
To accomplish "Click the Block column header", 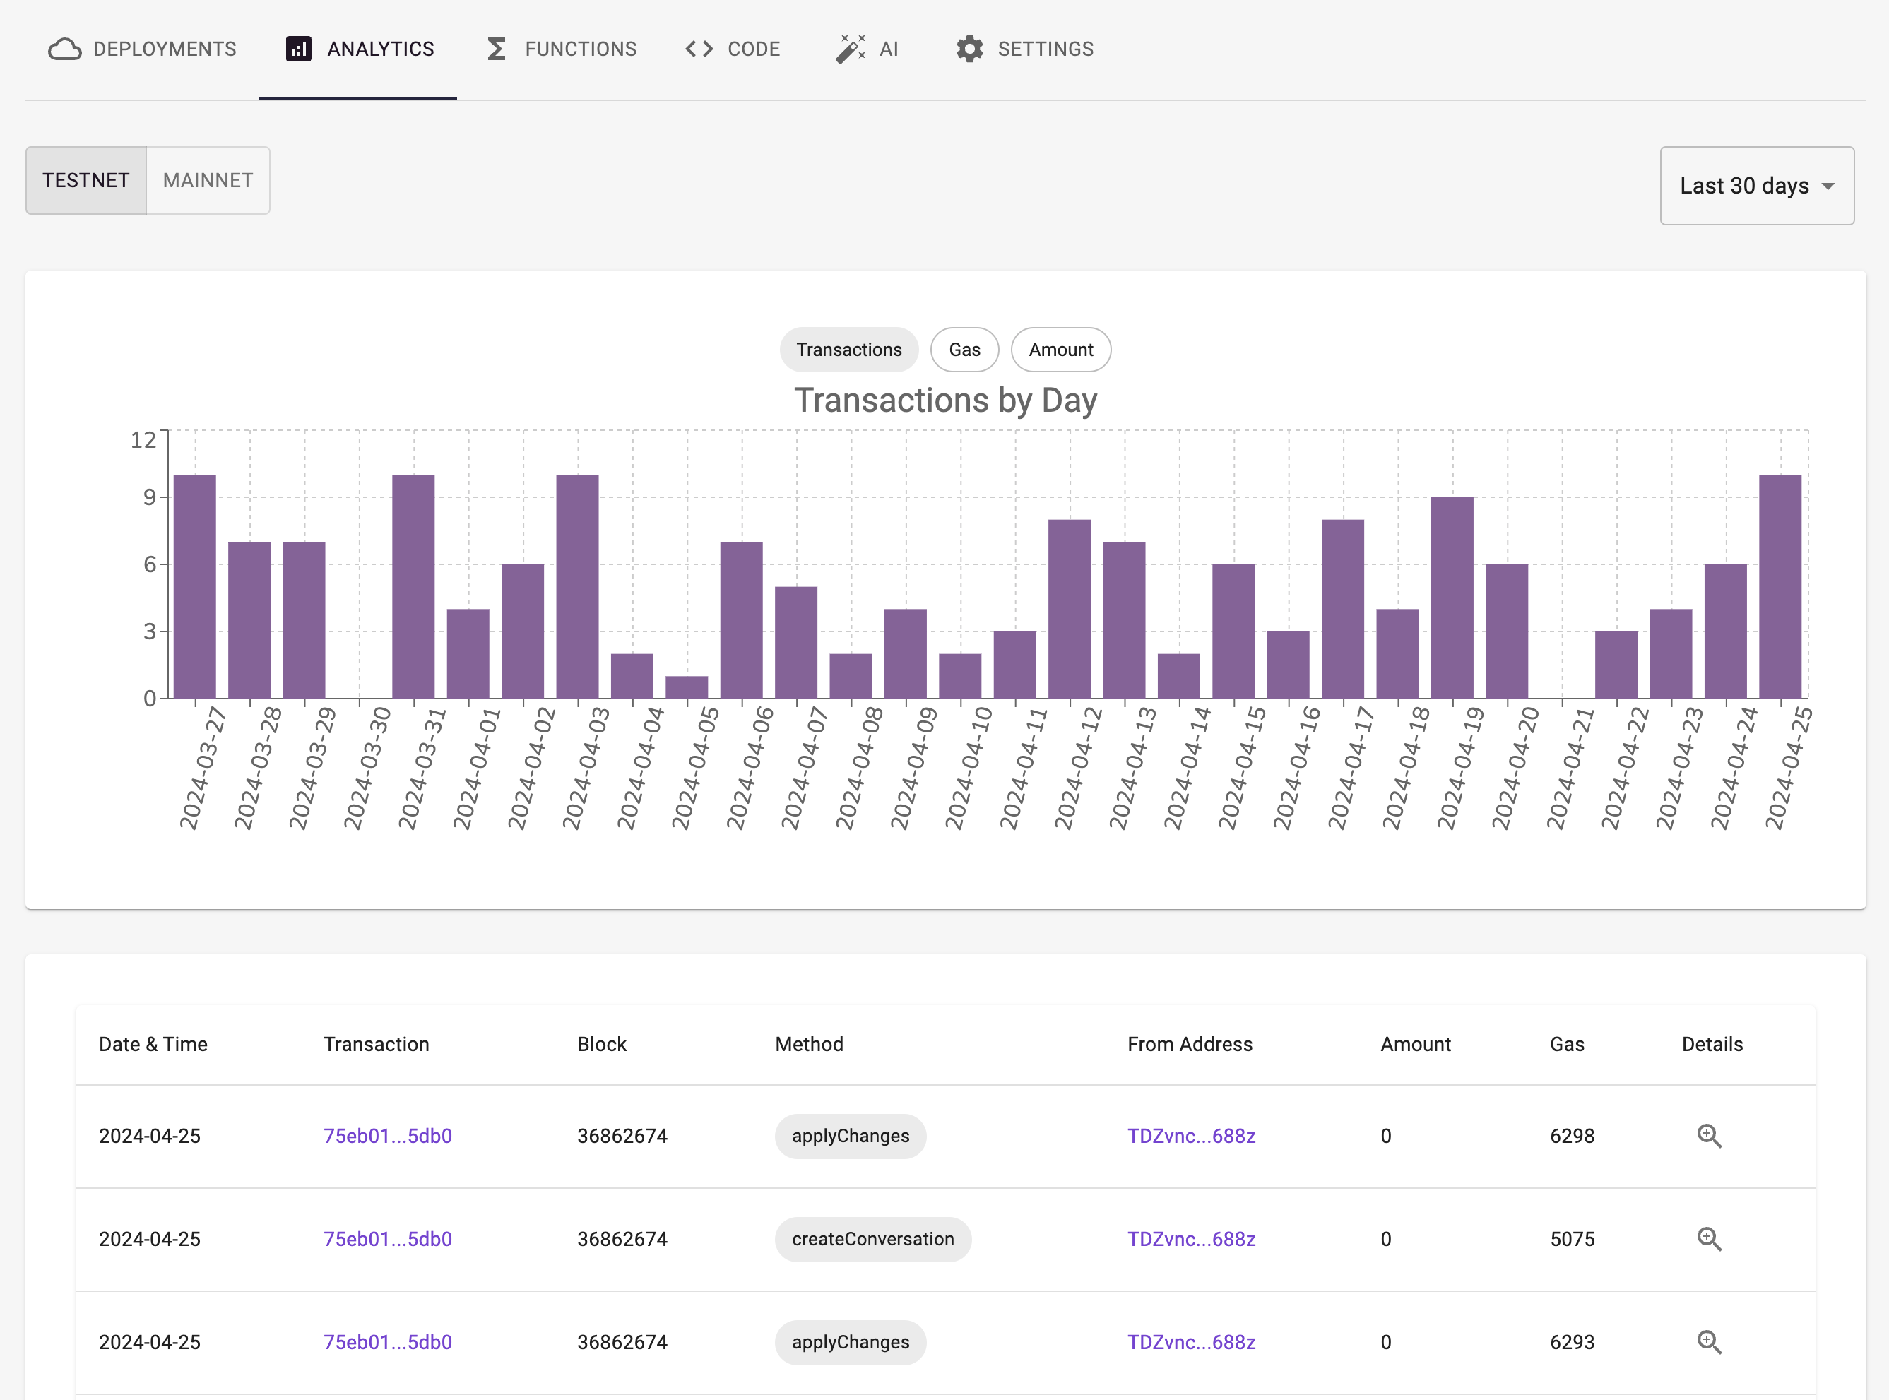I will point(602,1044).
